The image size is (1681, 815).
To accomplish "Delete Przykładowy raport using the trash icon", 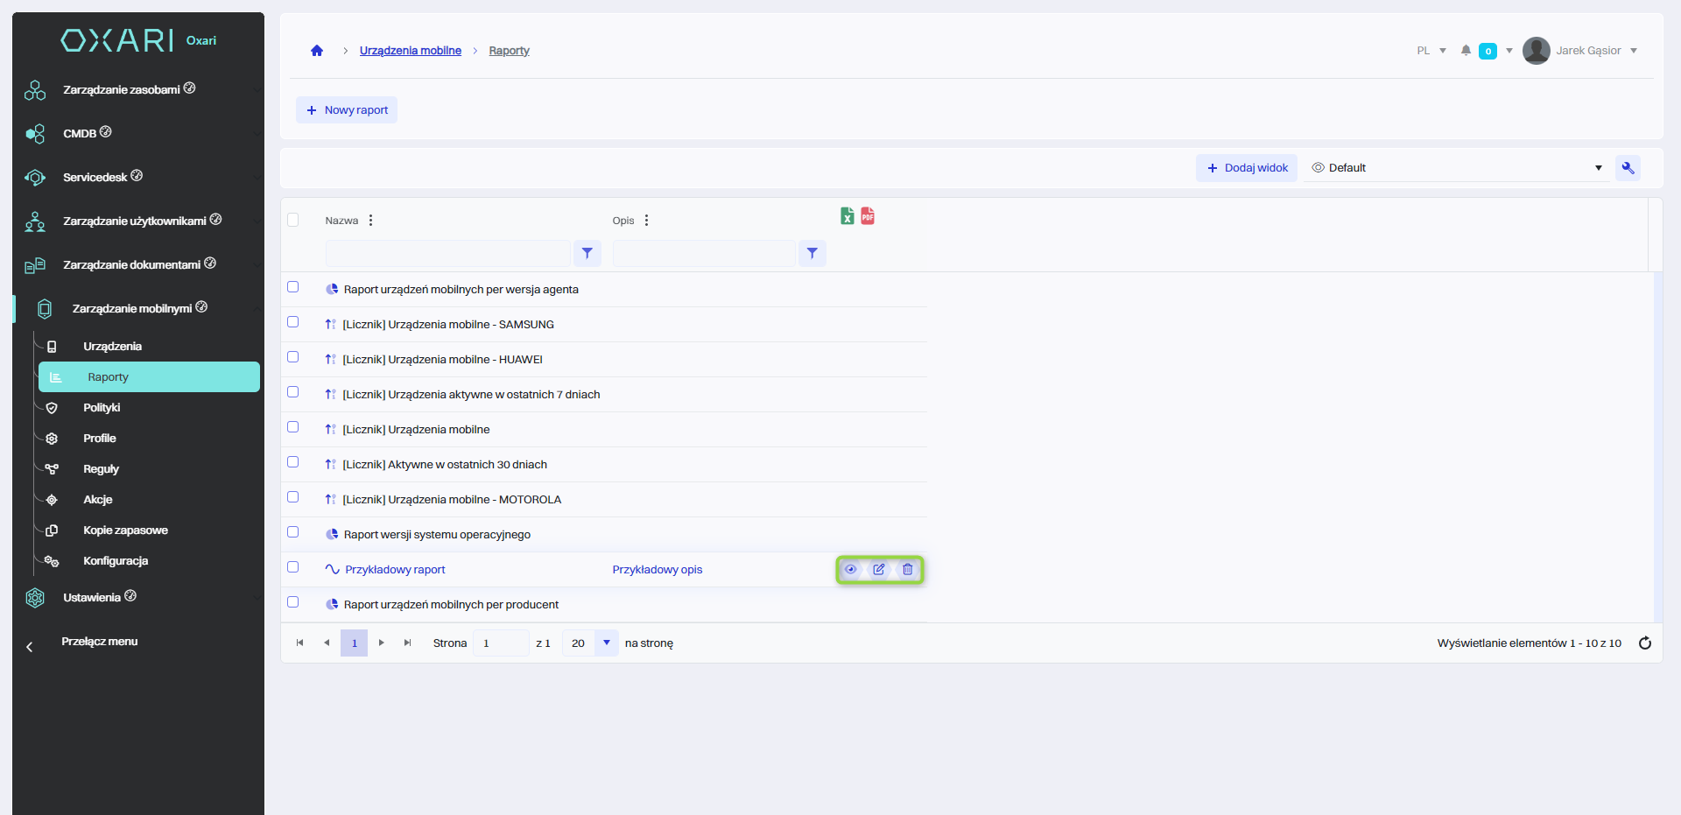I will click(x=908, y=569).
